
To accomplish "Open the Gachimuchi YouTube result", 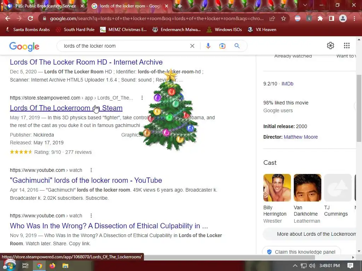I will 86,180.
